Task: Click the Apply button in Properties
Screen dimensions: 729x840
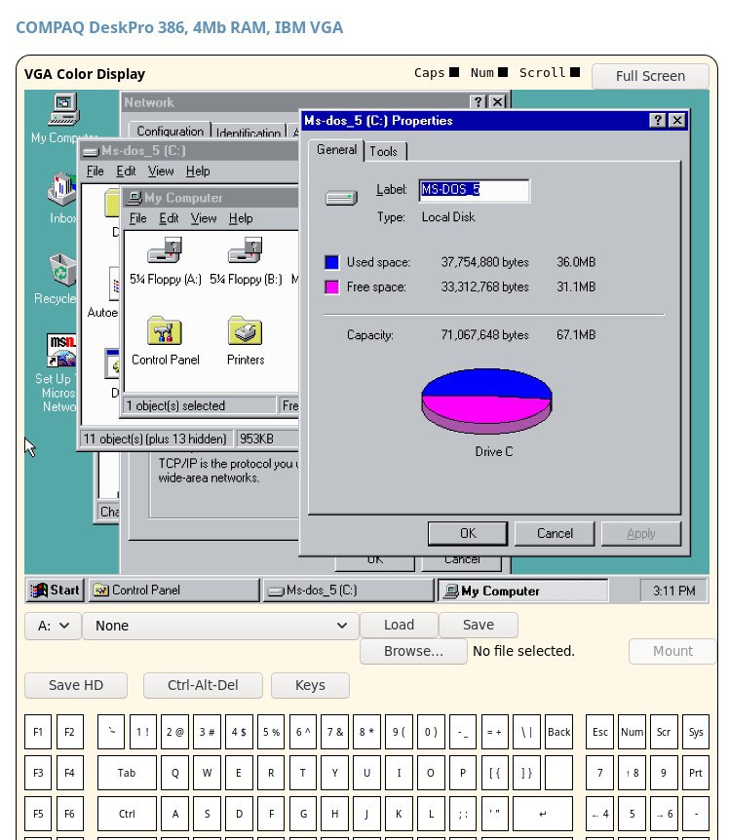Action: (x=640, y=534)
